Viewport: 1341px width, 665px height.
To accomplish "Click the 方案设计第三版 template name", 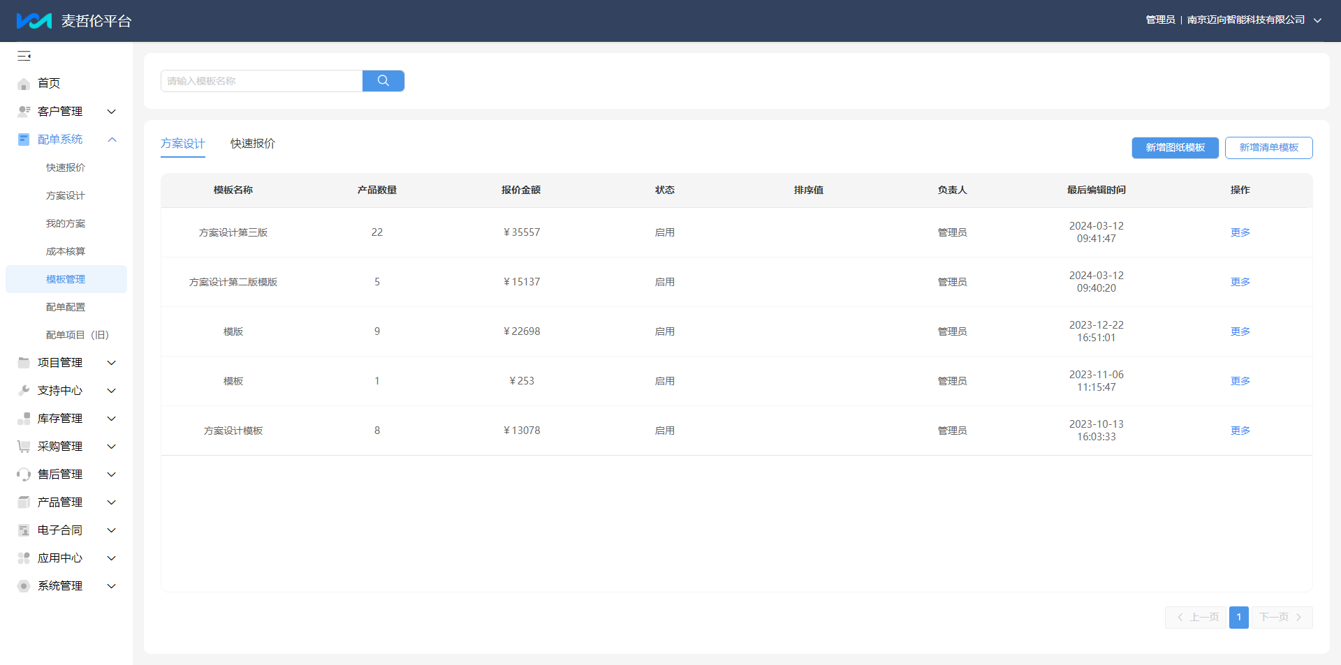I will pos(233,232).
